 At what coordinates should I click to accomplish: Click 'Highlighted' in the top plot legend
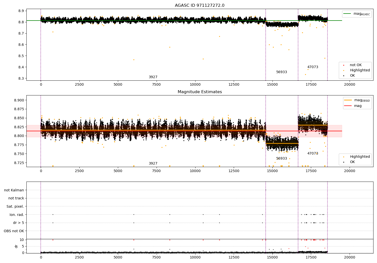[360, 70]
